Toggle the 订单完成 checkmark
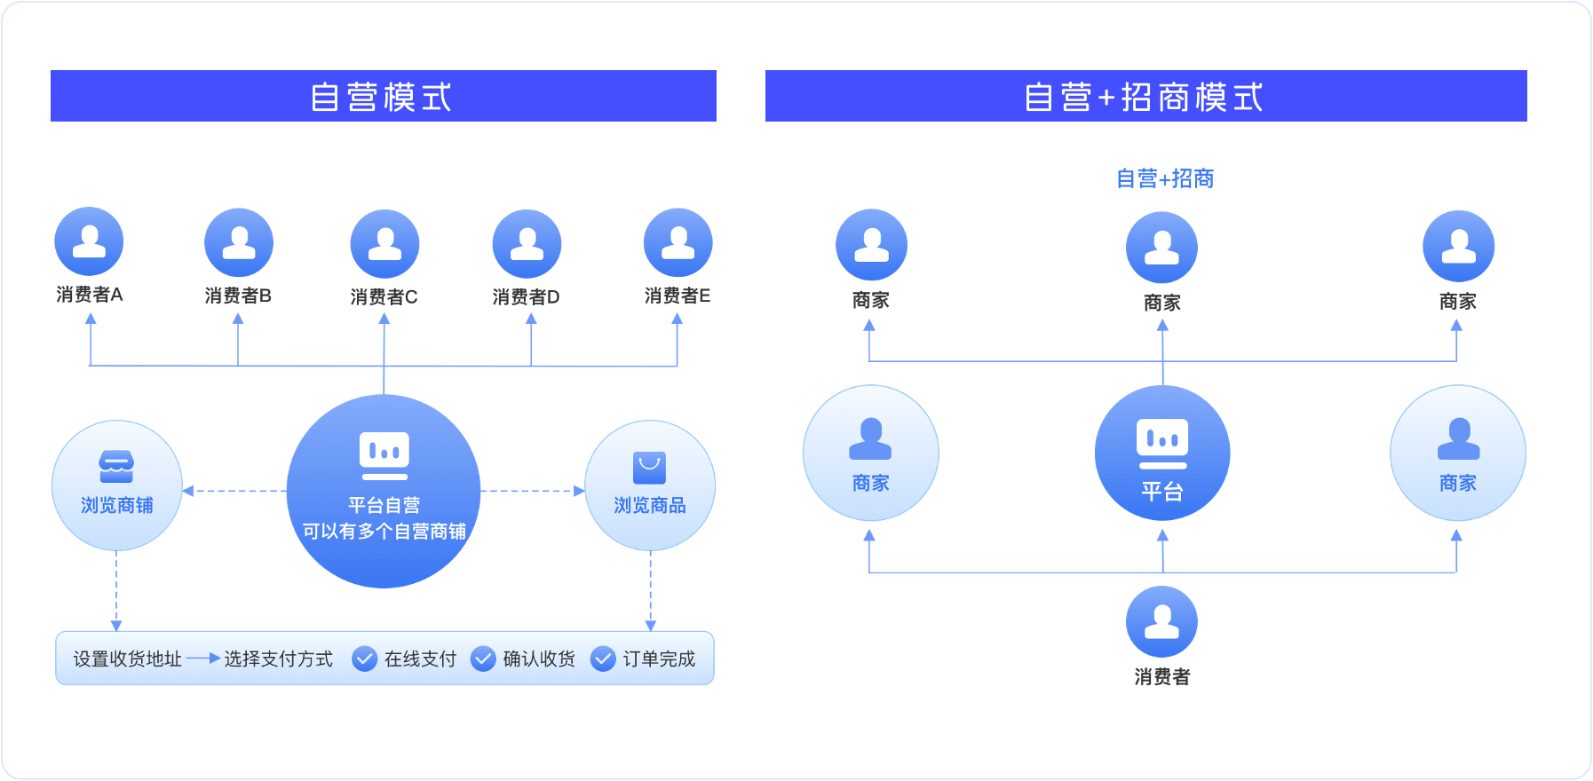Image resolution: width=1593 pixels, height=781 pixels. click(x=603, y=659)
